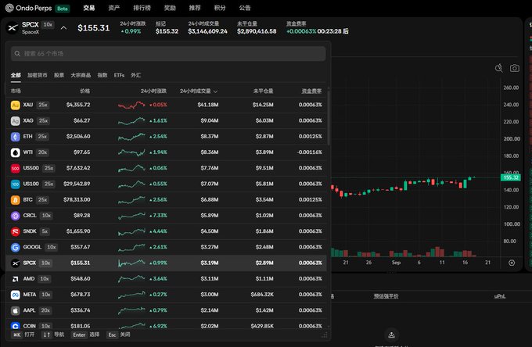Click the BTC bitcoin icon
The height and width of the screenshot is (347, 532).
click(x=16, y=200)
